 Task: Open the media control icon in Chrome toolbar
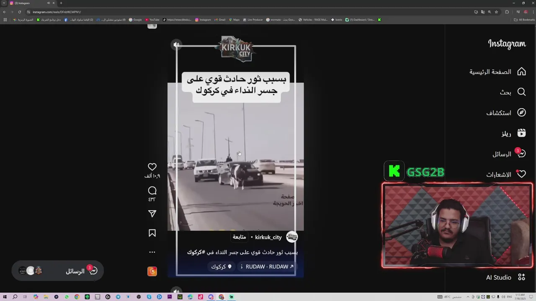coord(518,12)
